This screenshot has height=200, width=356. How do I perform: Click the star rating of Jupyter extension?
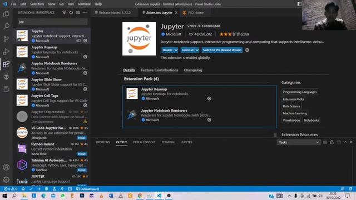(234, 34)
